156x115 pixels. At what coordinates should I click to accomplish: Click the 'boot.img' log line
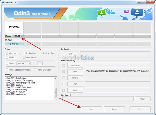click(15, 85)
